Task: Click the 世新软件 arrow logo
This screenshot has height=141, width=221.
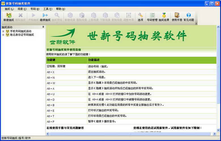Action: pyautogui.click(x=63, y=36)
